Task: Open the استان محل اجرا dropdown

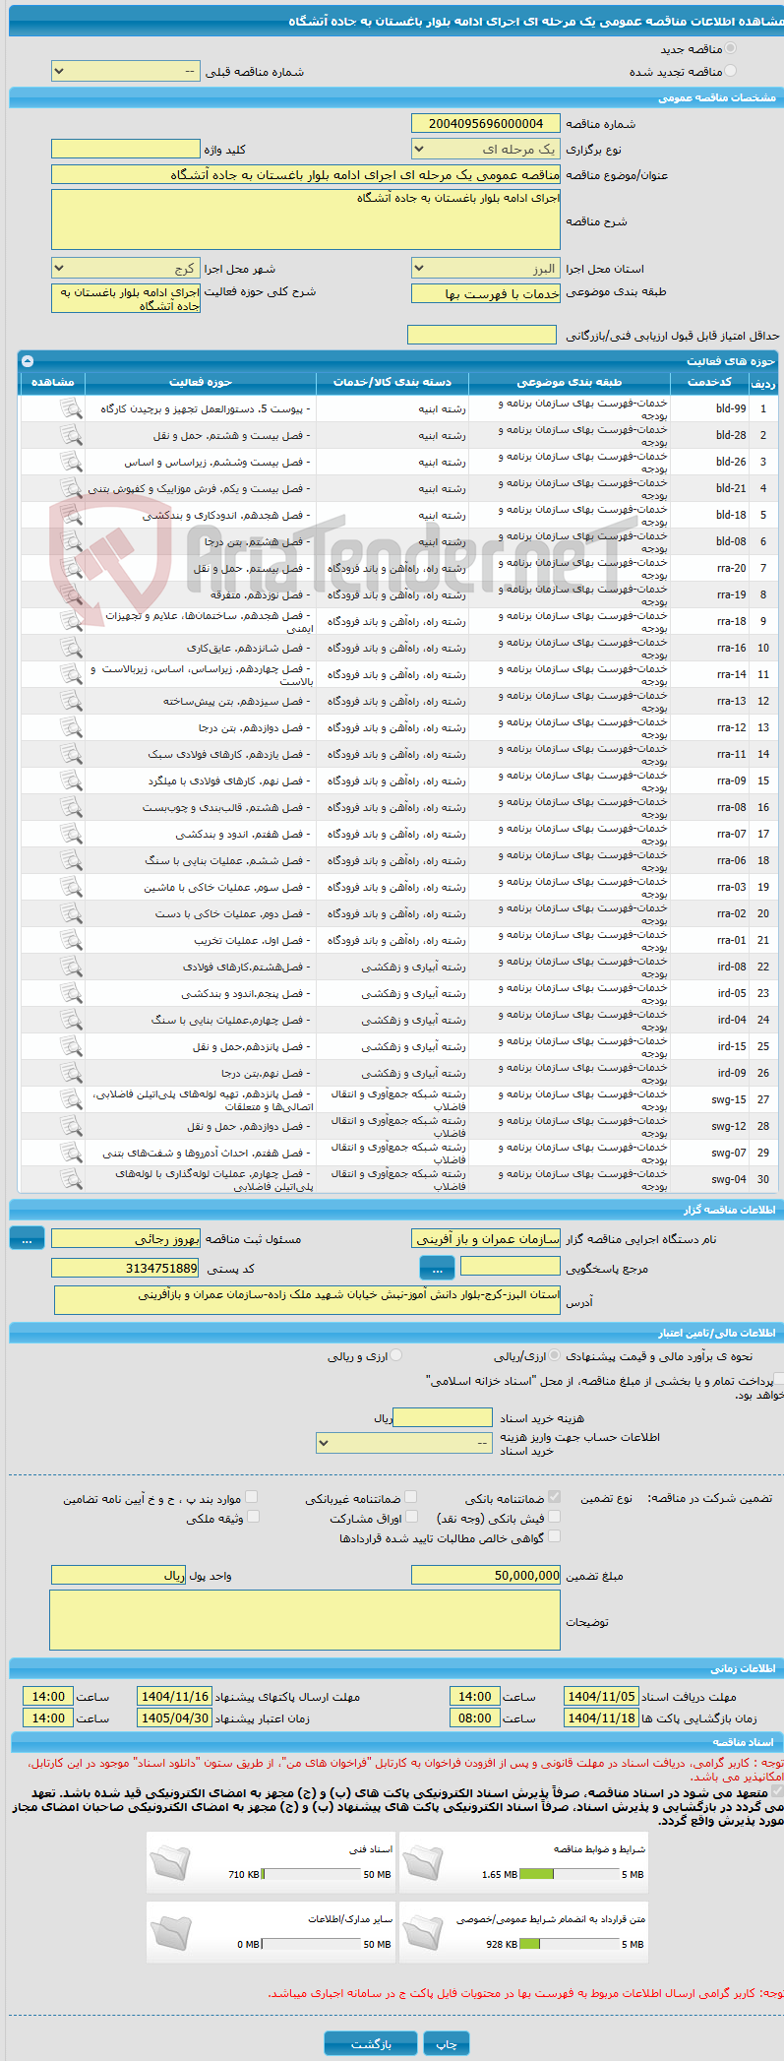Action: [x=486, y=269]
